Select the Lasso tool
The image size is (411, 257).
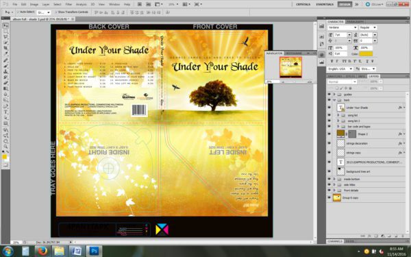pyautogui.click(x=5, y=37)
